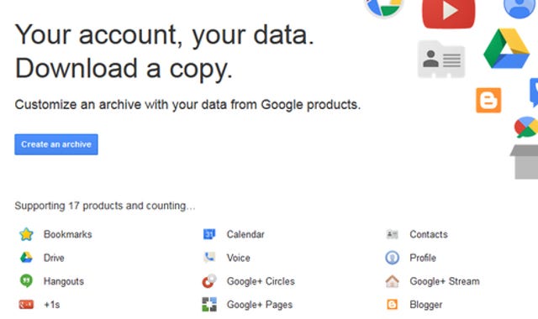Click the large Google Drive logo

pyautogui.click(x=507, y=49)
